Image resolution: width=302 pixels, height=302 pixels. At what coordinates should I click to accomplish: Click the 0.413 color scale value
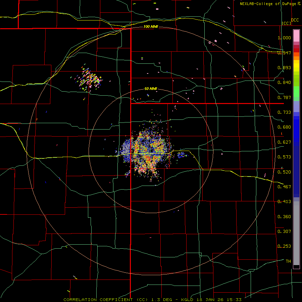pos(284,202)
